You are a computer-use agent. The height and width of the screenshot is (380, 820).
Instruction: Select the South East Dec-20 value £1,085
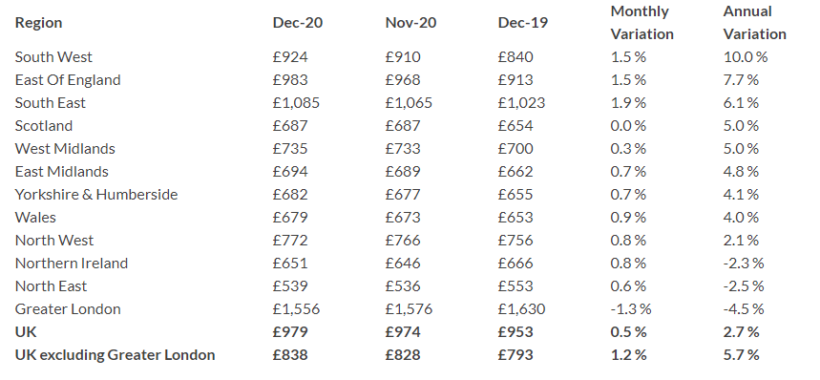(x=296, y=103)
